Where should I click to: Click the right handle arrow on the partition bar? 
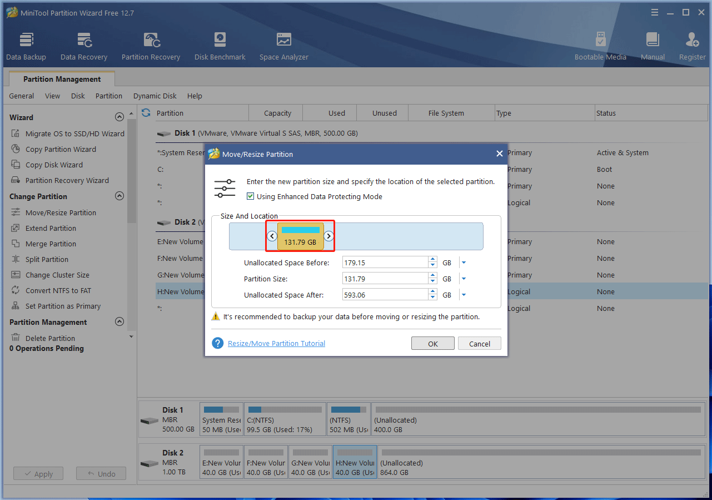[328, 236]
